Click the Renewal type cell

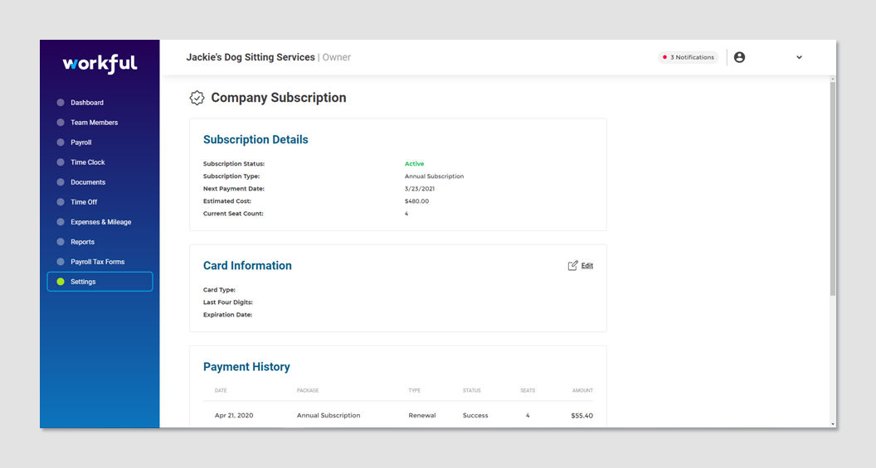pyautogui.click(x=421, y=416)
